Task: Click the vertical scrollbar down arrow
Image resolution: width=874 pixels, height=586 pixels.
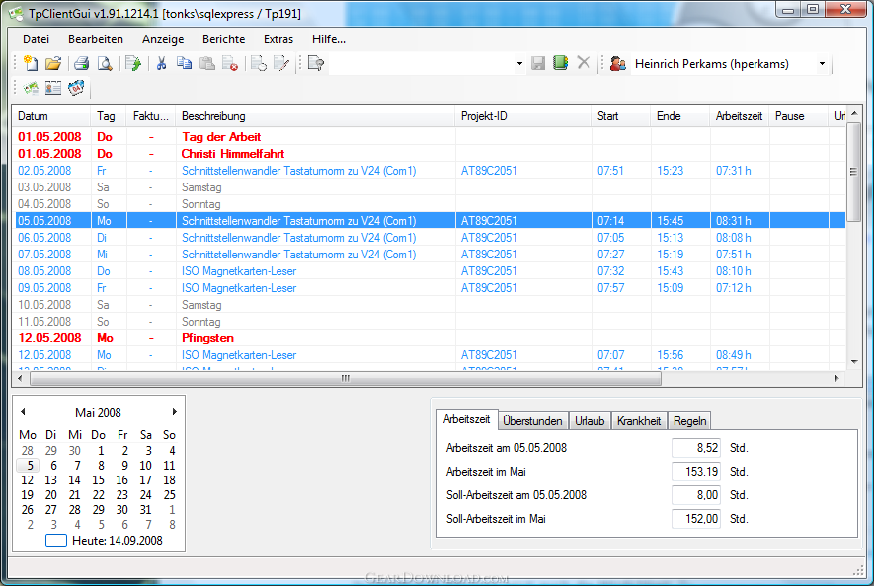Action: point(854,362)
